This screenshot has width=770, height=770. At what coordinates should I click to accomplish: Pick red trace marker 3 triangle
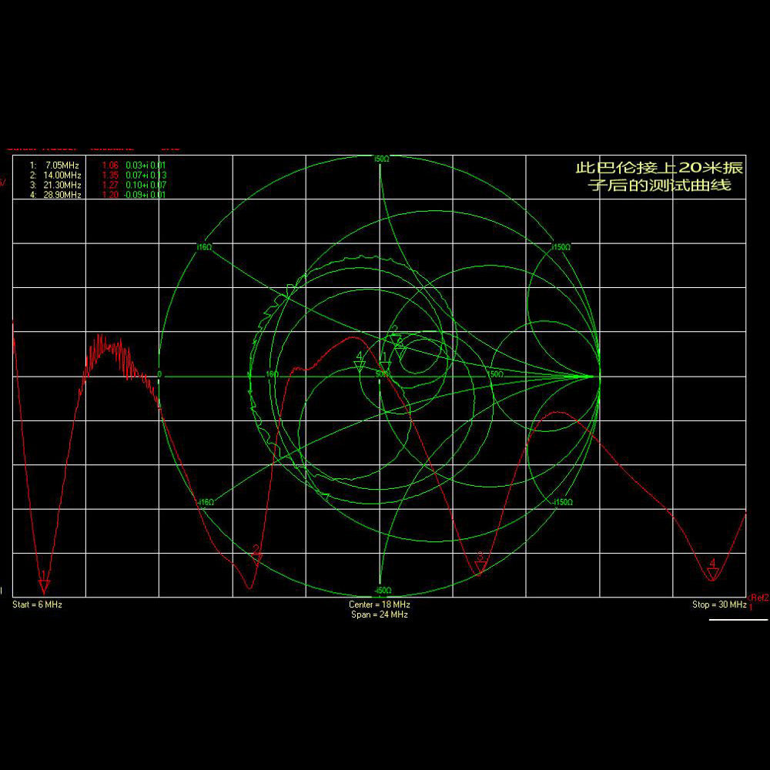(x=480, y=568)
